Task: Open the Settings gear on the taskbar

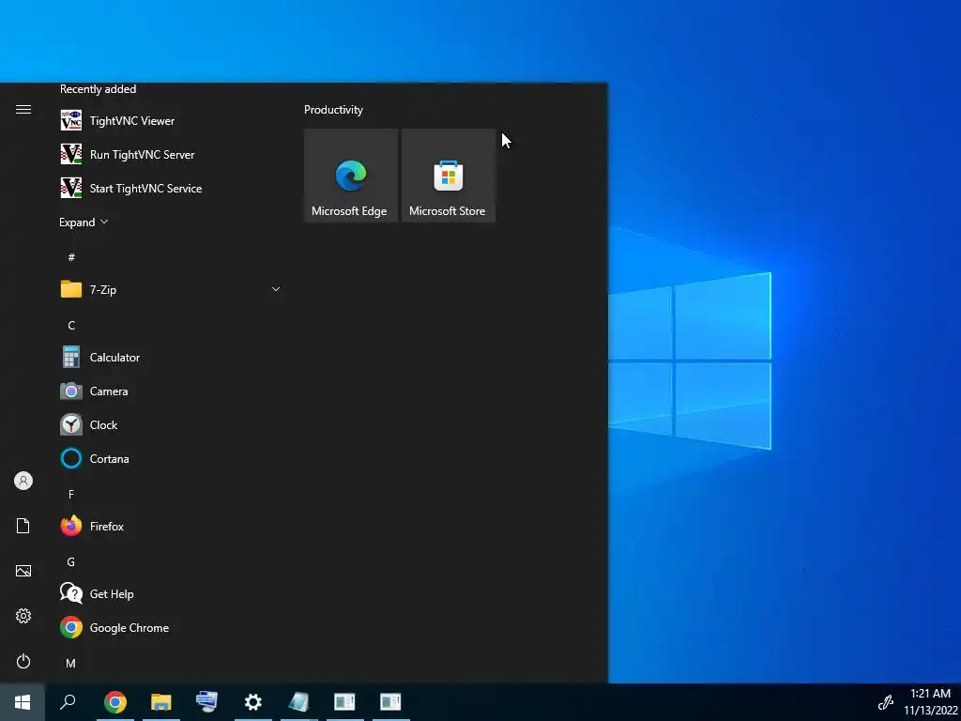Action: coord(253,702)
